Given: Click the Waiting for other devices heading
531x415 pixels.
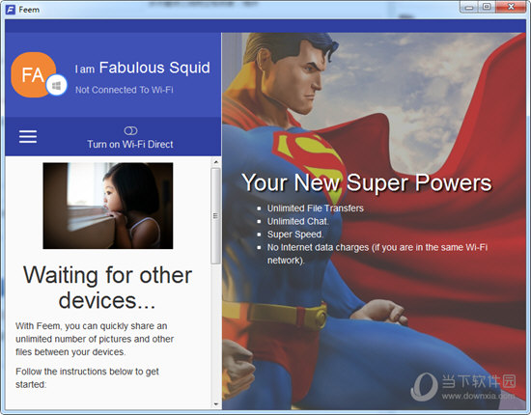Looking at the screenshot, I should 107,288.
